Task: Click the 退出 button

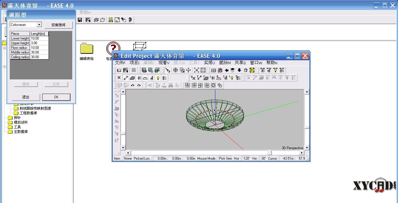Action: pyautogui.click(x=26, y=97)
